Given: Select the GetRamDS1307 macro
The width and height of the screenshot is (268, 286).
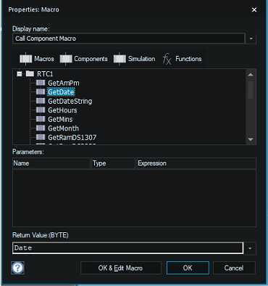Looking at the screenshot, I should pyautogui.click(x=72, y=137).
